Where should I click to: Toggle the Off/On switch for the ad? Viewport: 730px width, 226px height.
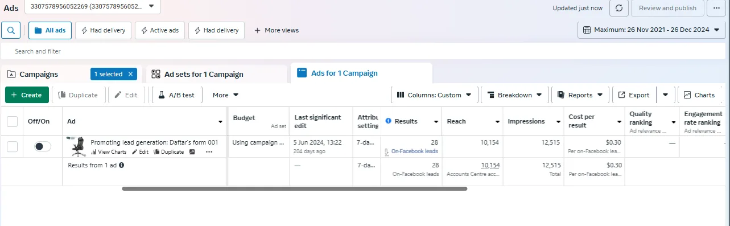click(42, 146)
